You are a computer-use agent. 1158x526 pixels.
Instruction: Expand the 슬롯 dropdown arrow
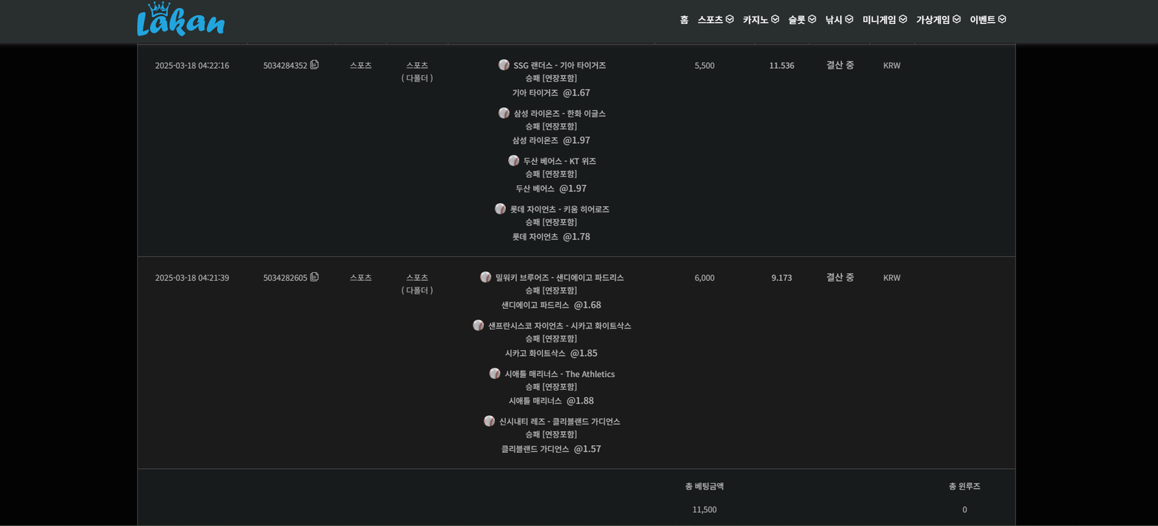click(812, 20)
